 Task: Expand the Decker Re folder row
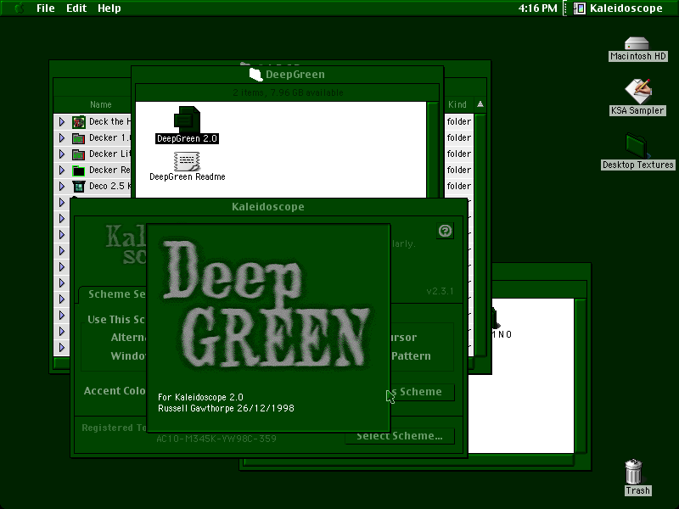click(61, 171)
